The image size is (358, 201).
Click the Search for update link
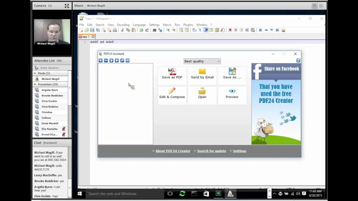pos(211,151)
